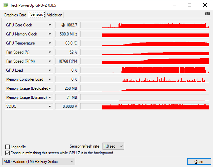The image size is (213, 167).
Task: Click the 63.0 °C temperature reading
Action: tap(67, 43)
